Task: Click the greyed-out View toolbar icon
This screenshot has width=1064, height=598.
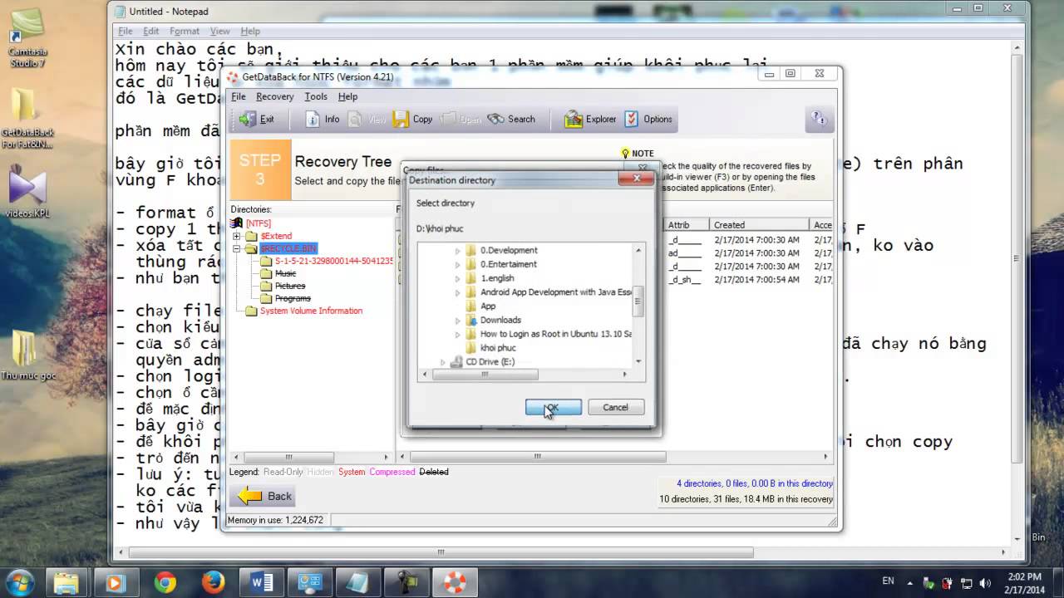Action: click(x=356, y=120)
